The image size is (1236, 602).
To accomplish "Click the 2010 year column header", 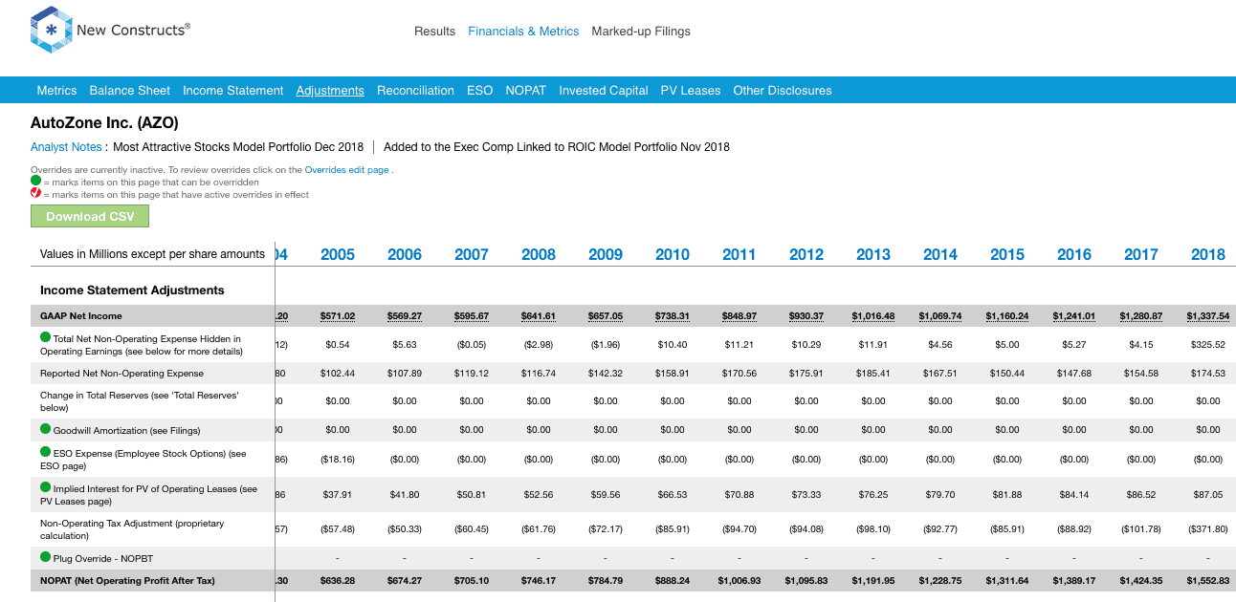I will point(673,254).
